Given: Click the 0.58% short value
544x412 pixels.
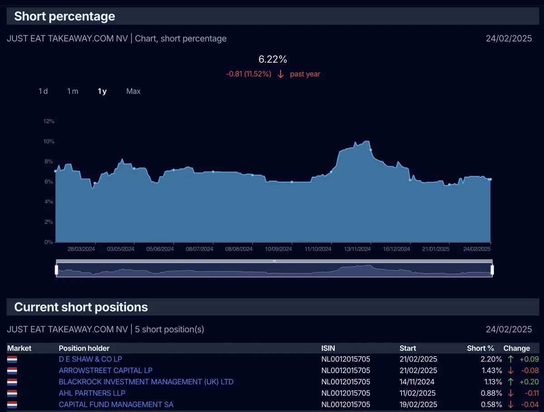Looking at the screenshot, I should [x=491, y=404].
